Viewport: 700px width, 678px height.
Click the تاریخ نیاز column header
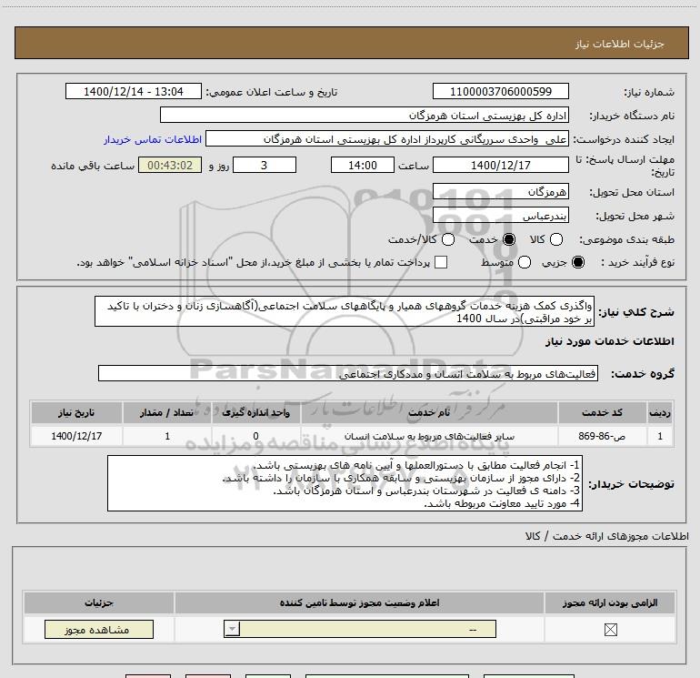pyautogui.click(x=76, y=412)
